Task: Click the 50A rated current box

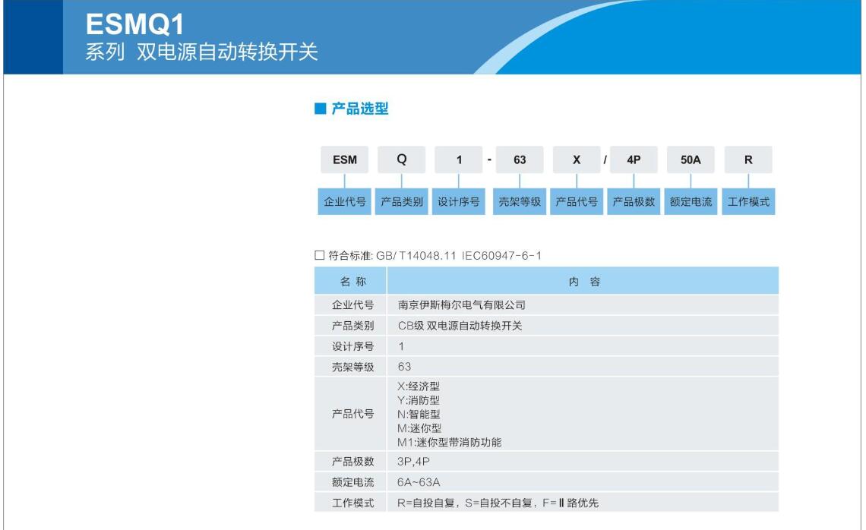Action: click(690, 160)
